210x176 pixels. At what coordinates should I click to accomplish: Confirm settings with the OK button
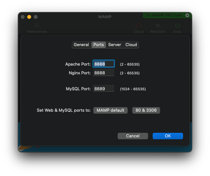168,136
